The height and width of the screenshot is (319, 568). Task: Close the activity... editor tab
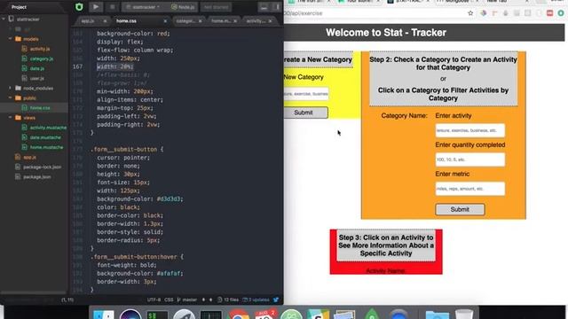(x=270, y=21)
